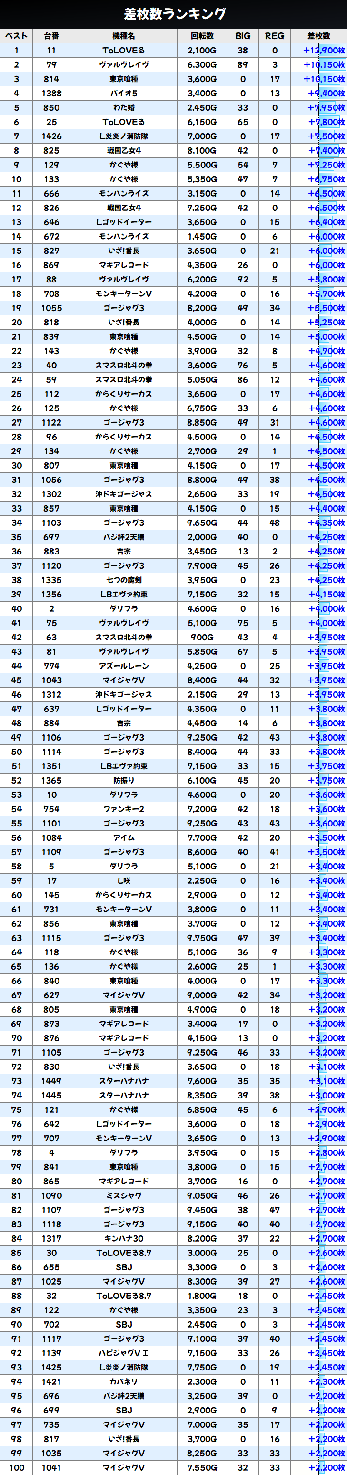Image resolution: width=347 pixels, height=1475 pixels.
Task: Select the 七つの魔剣 machine name
Action: [123, 580]
